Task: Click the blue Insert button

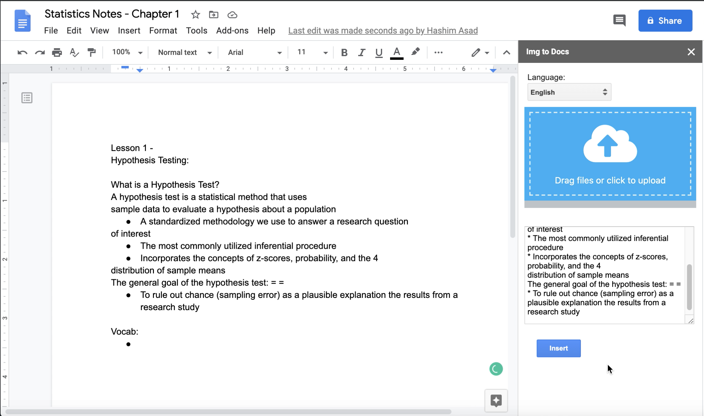Action: (558, 348)
